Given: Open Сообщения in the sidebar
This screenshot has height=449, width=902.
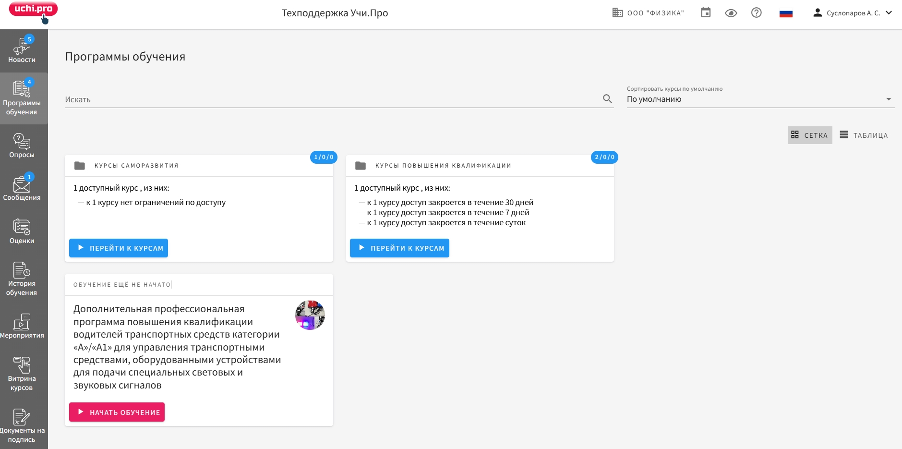Looking at the screenshot, I should click(x=22, y=188).
